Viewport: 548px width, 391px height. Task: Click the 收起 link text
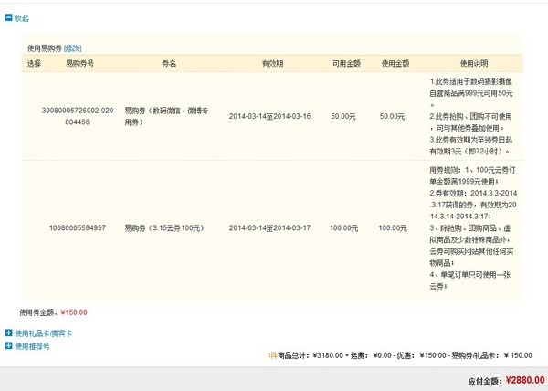pyautogui.click(x=22, y=18)
